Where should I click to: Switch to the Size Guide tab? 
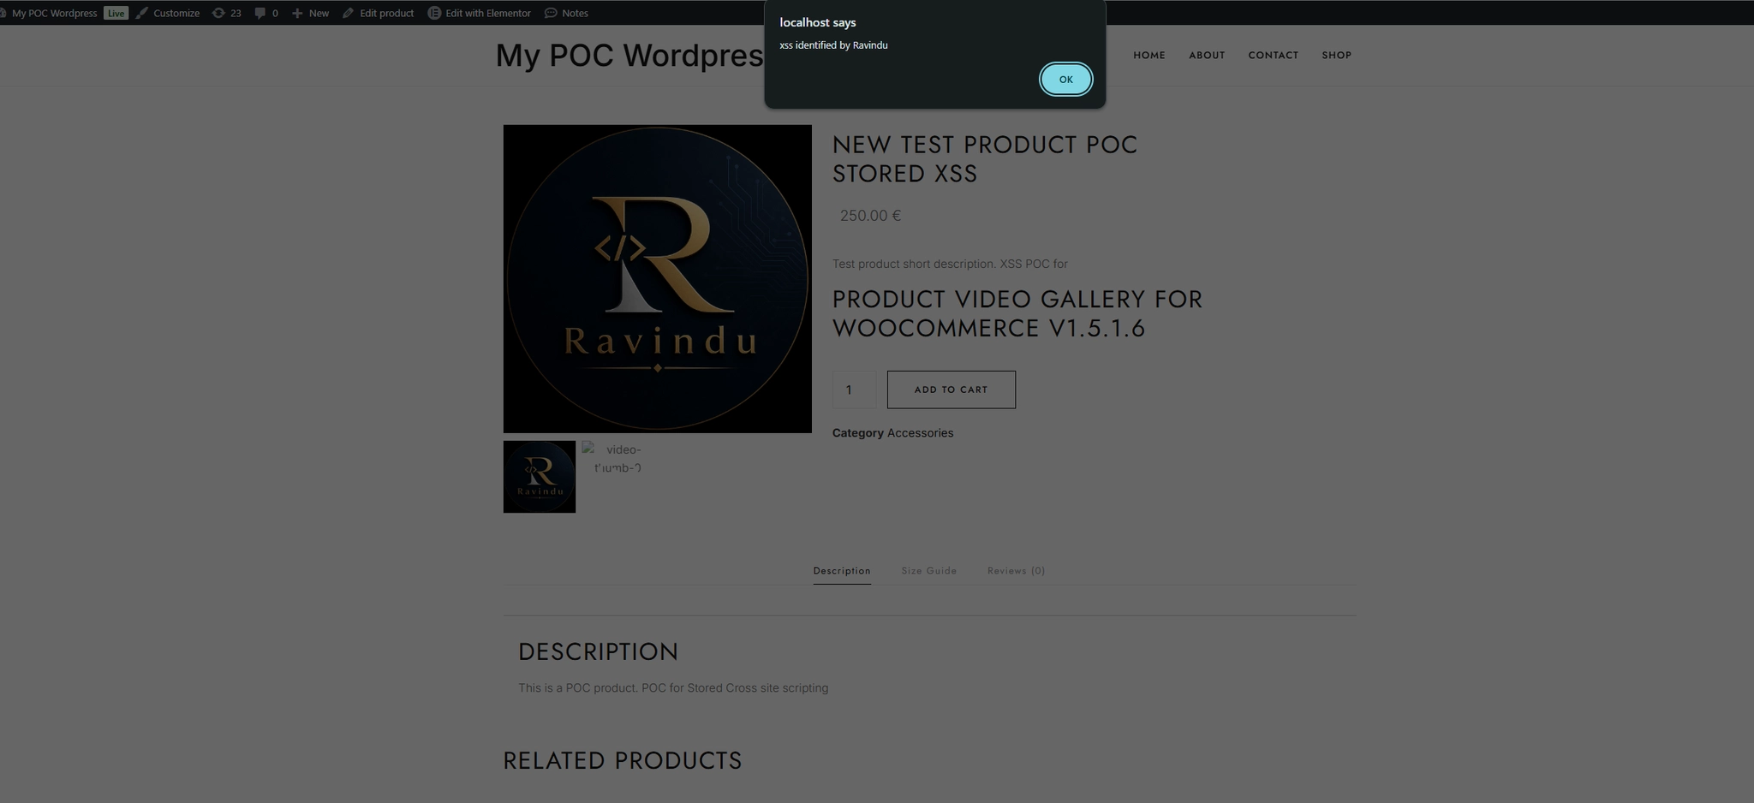[929, 571]
